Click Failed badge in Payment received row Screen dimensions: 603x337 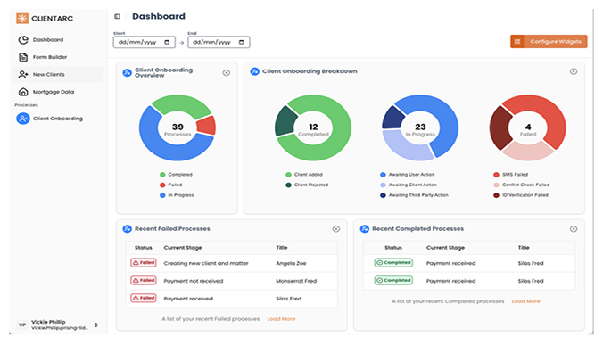coord(144,298)
